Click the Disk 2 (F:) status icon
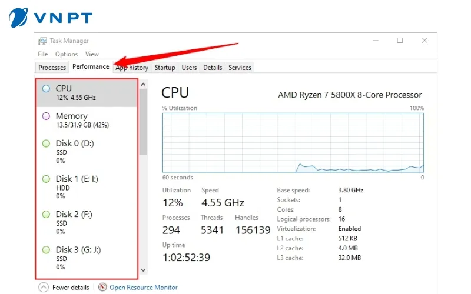Image resolution: width=471 pixels, height=294 pixels. (47, 214)
